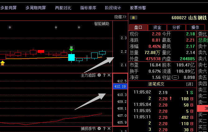The width and height of the screenshot is (208, 132).
Task: Click the 现价 value 2.20
Action: [156, 34]
